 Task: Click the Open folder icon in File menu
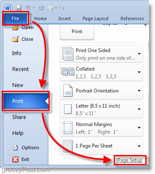pyautogui.click(x=16, y=28)
